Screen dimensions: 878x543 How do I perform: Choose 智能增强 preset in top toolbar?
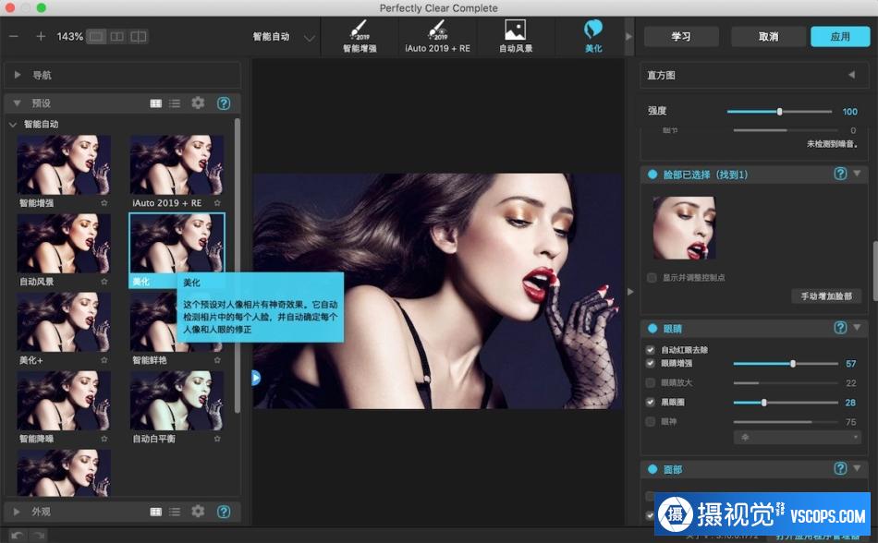tap(360, 36)
